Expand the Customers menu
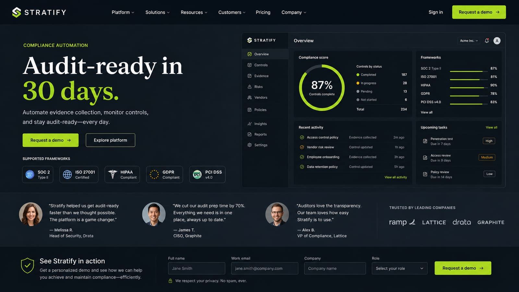The width and height of the screenshot is (519, 292). pyautogui.click(x=232, y=12)
